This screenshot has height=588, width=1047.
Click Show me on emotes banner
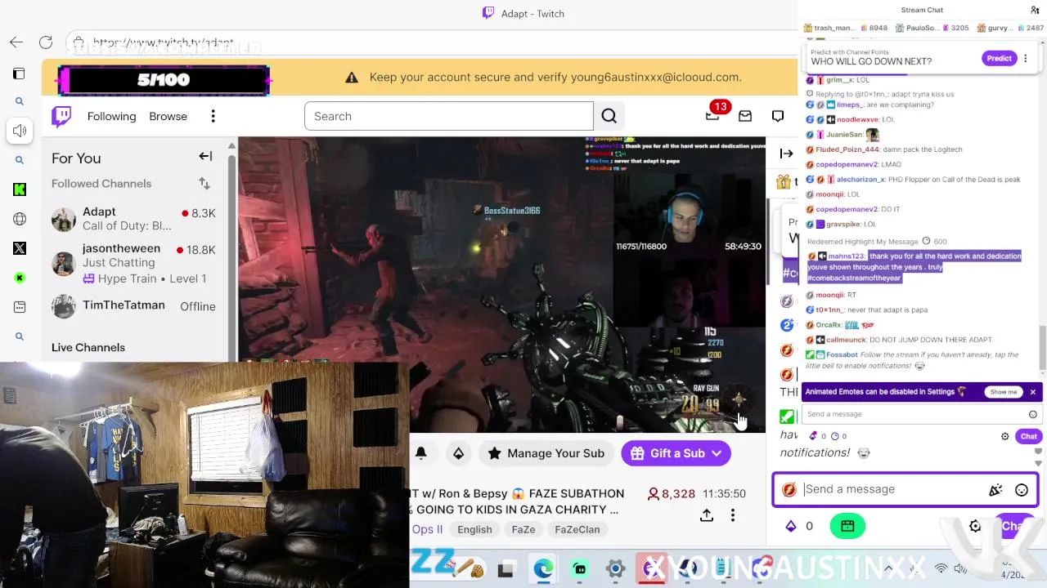click(1003, 392)
